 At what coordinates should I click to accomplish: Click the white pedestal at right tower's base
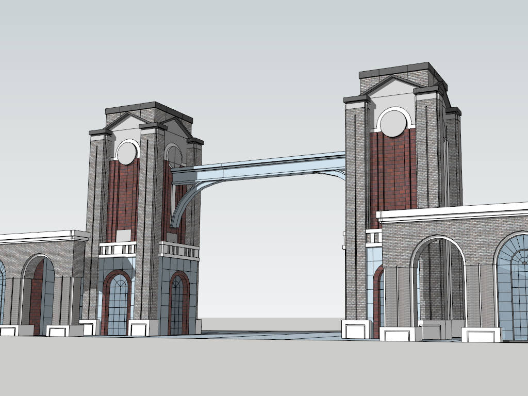(356, 329)
